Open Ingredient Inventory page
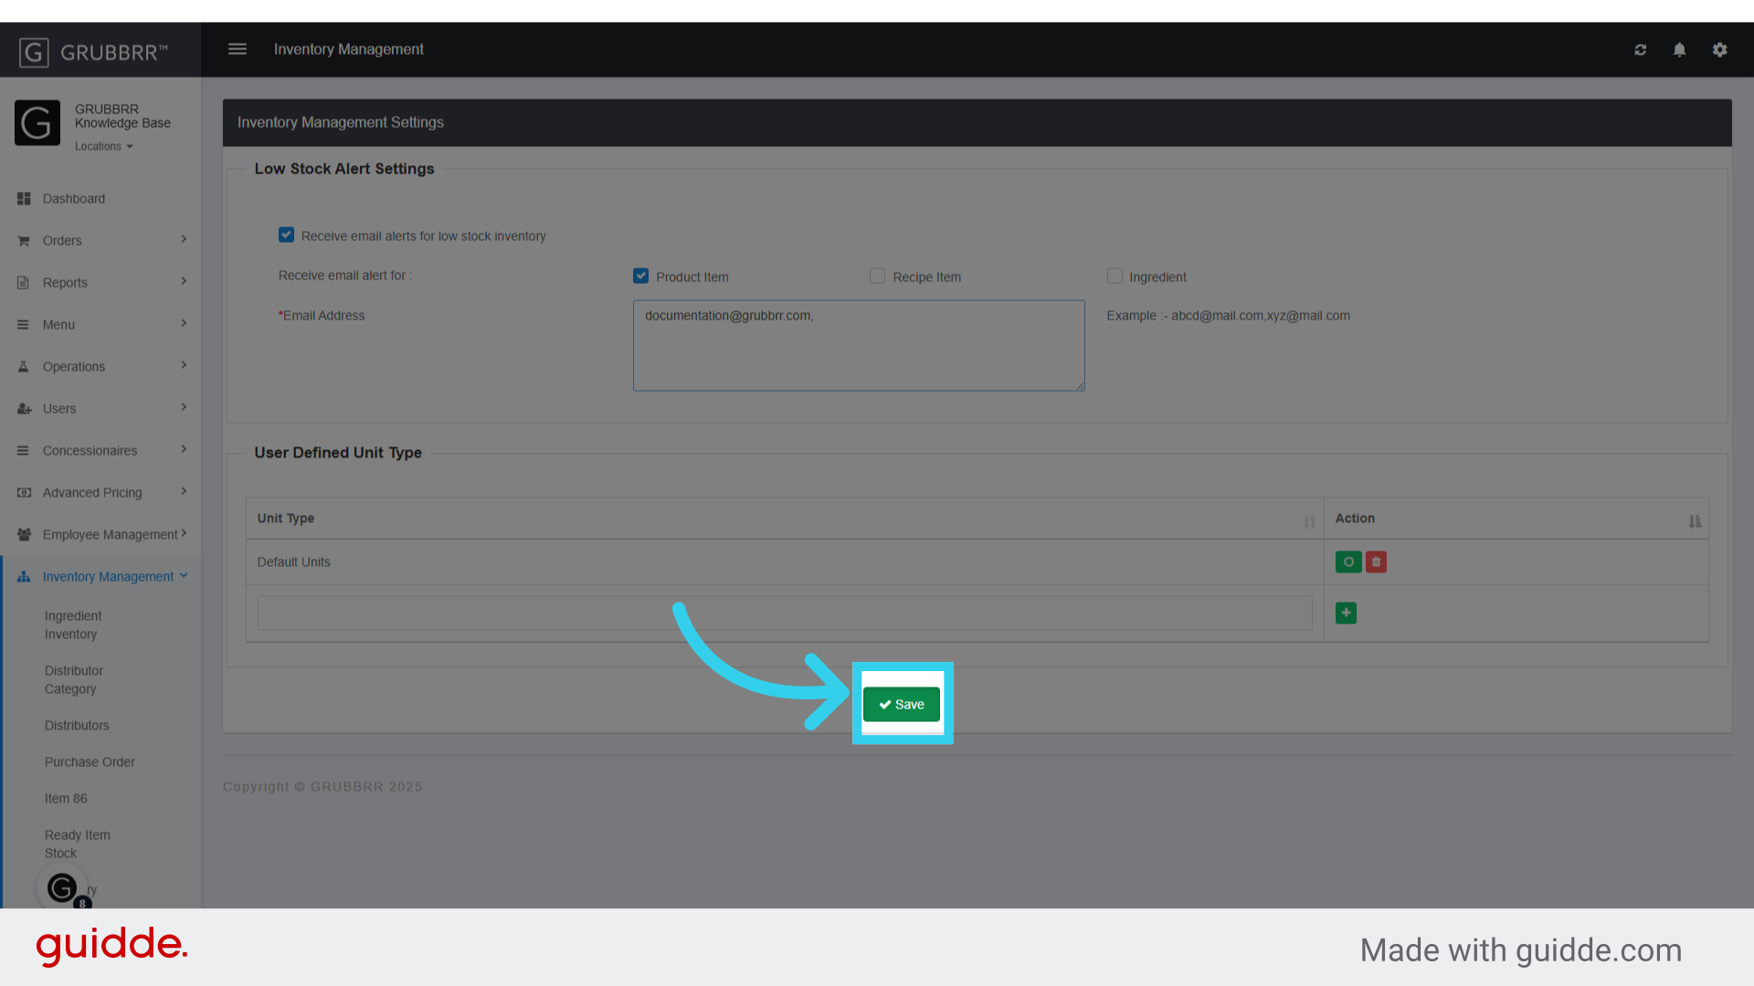The image size is (1754, 986). (73, 625)
